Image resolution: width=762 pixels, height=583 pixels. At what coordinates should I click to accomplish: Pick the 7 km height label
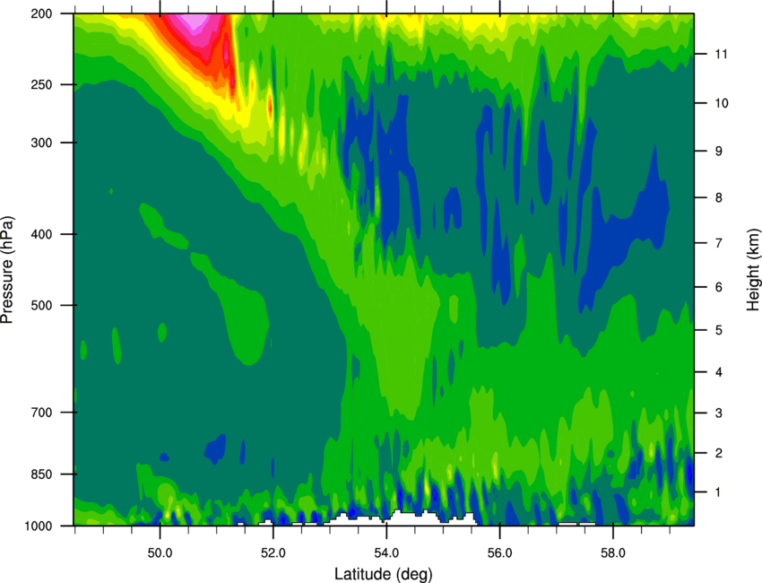719,243
